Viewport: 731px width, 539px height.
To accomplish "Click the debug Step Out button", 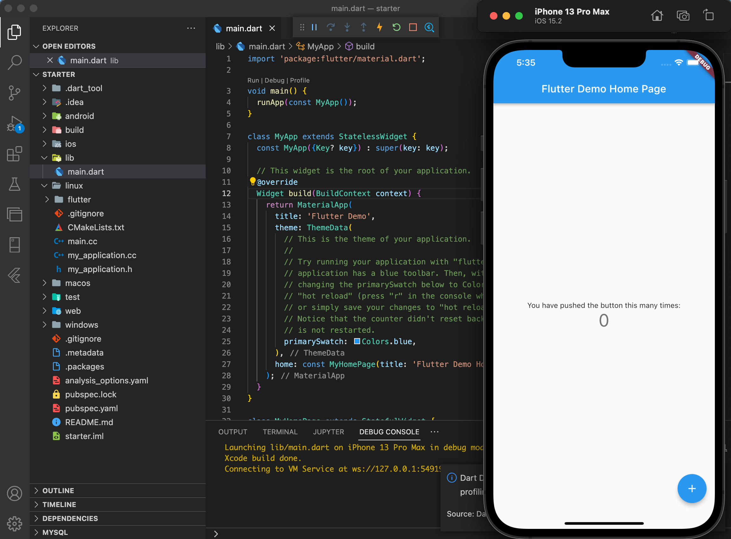I will click(x=364, y=28).
